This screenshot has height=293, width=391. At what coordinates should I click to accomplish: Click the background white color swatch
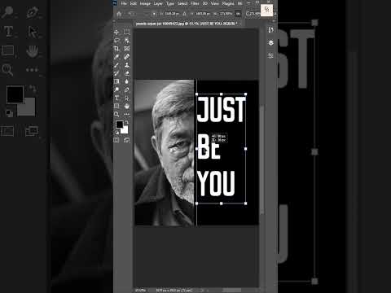coord(125,130)
